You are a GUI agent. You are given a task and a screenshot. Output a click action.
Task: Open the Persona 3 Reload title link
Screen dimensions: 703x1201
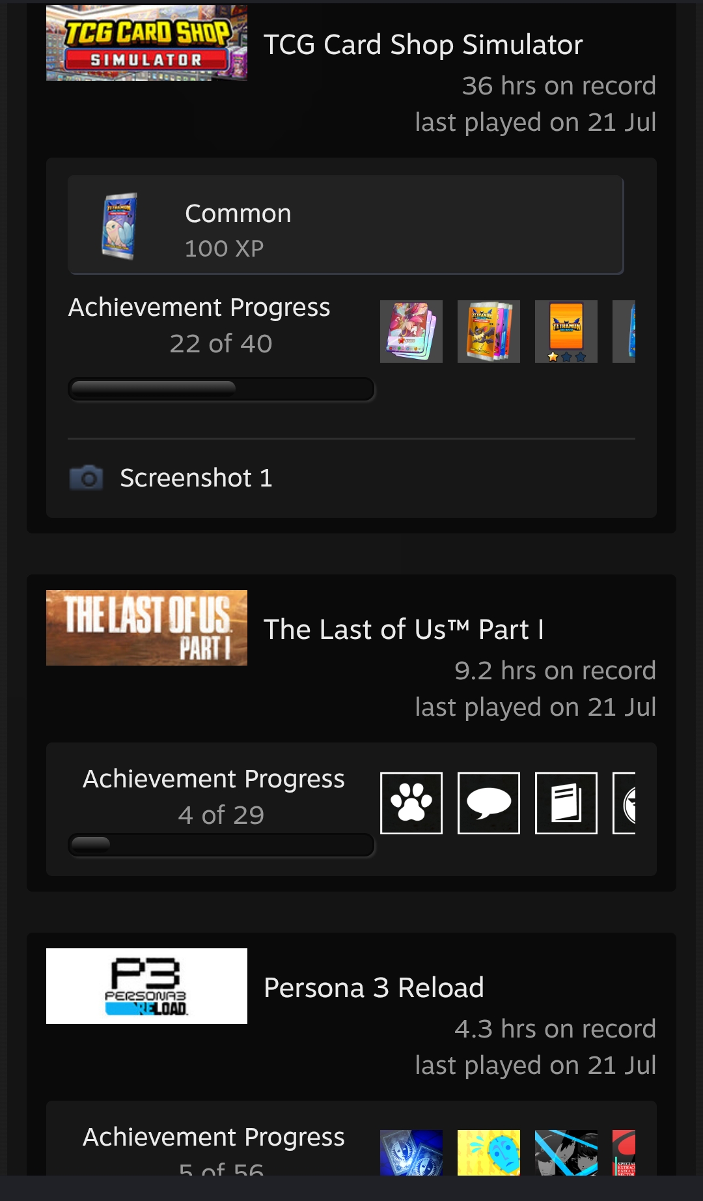pyautogui.click(x=374, y=988)
